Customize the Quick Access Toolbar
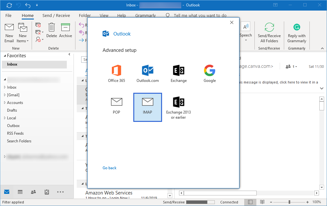Viewport: 327px width, 206px height. pyautogui.click(x=37, y=5)
